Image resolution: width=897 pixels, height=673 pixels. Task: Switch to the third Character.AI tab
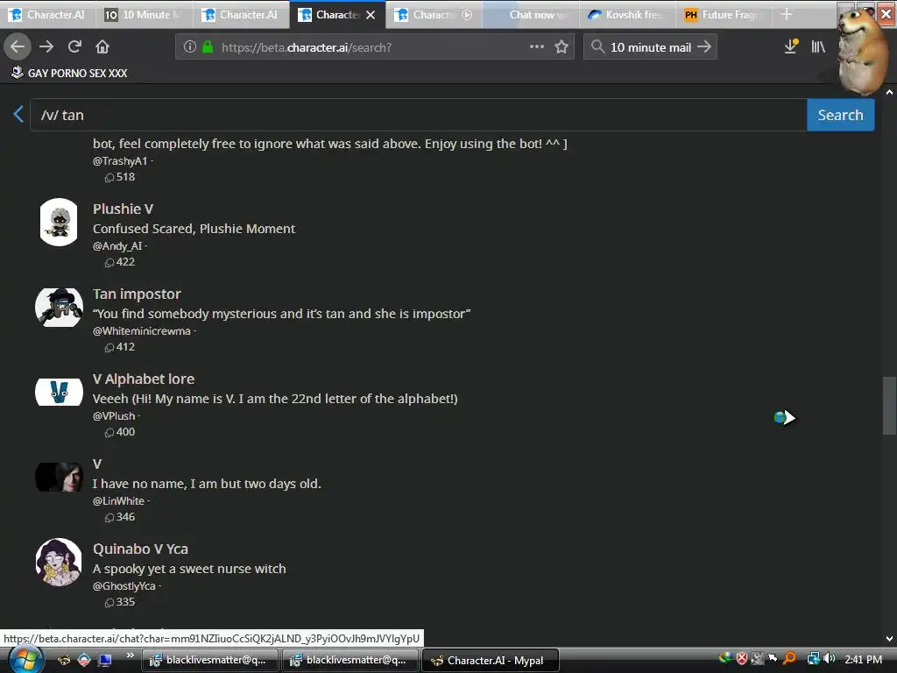click(x=240, y=15)
